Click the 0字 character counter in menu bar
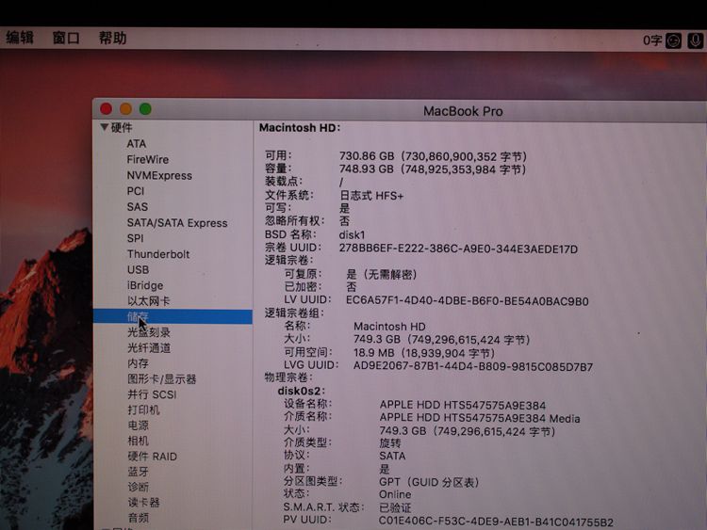The width and height of the screenshot is (707, 530). coord(652,40)
